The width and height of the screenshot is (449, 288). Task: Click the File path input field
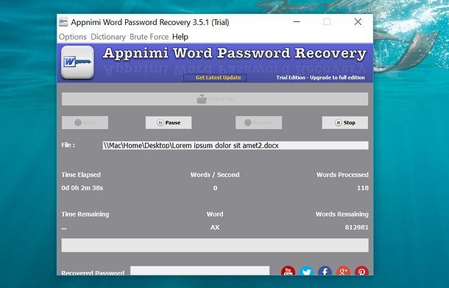[236, 145]
